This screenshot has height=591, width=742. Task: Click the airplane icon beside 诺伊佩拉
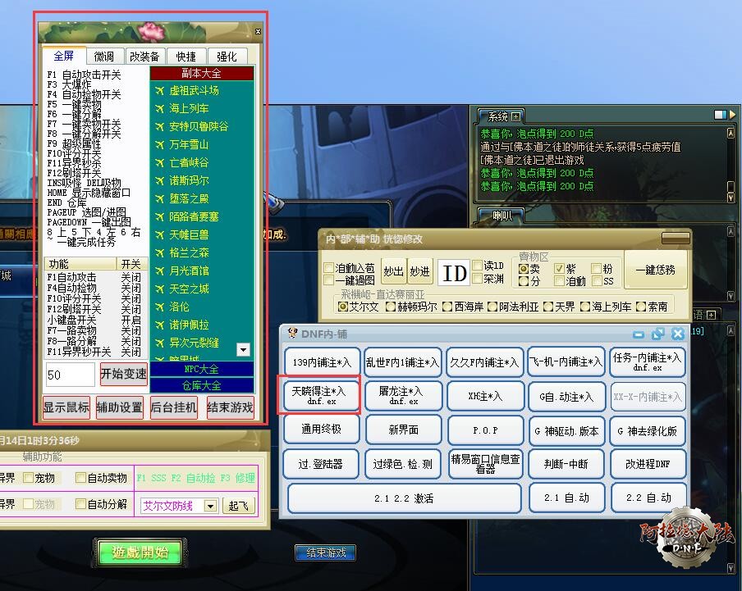click(159, 325)
